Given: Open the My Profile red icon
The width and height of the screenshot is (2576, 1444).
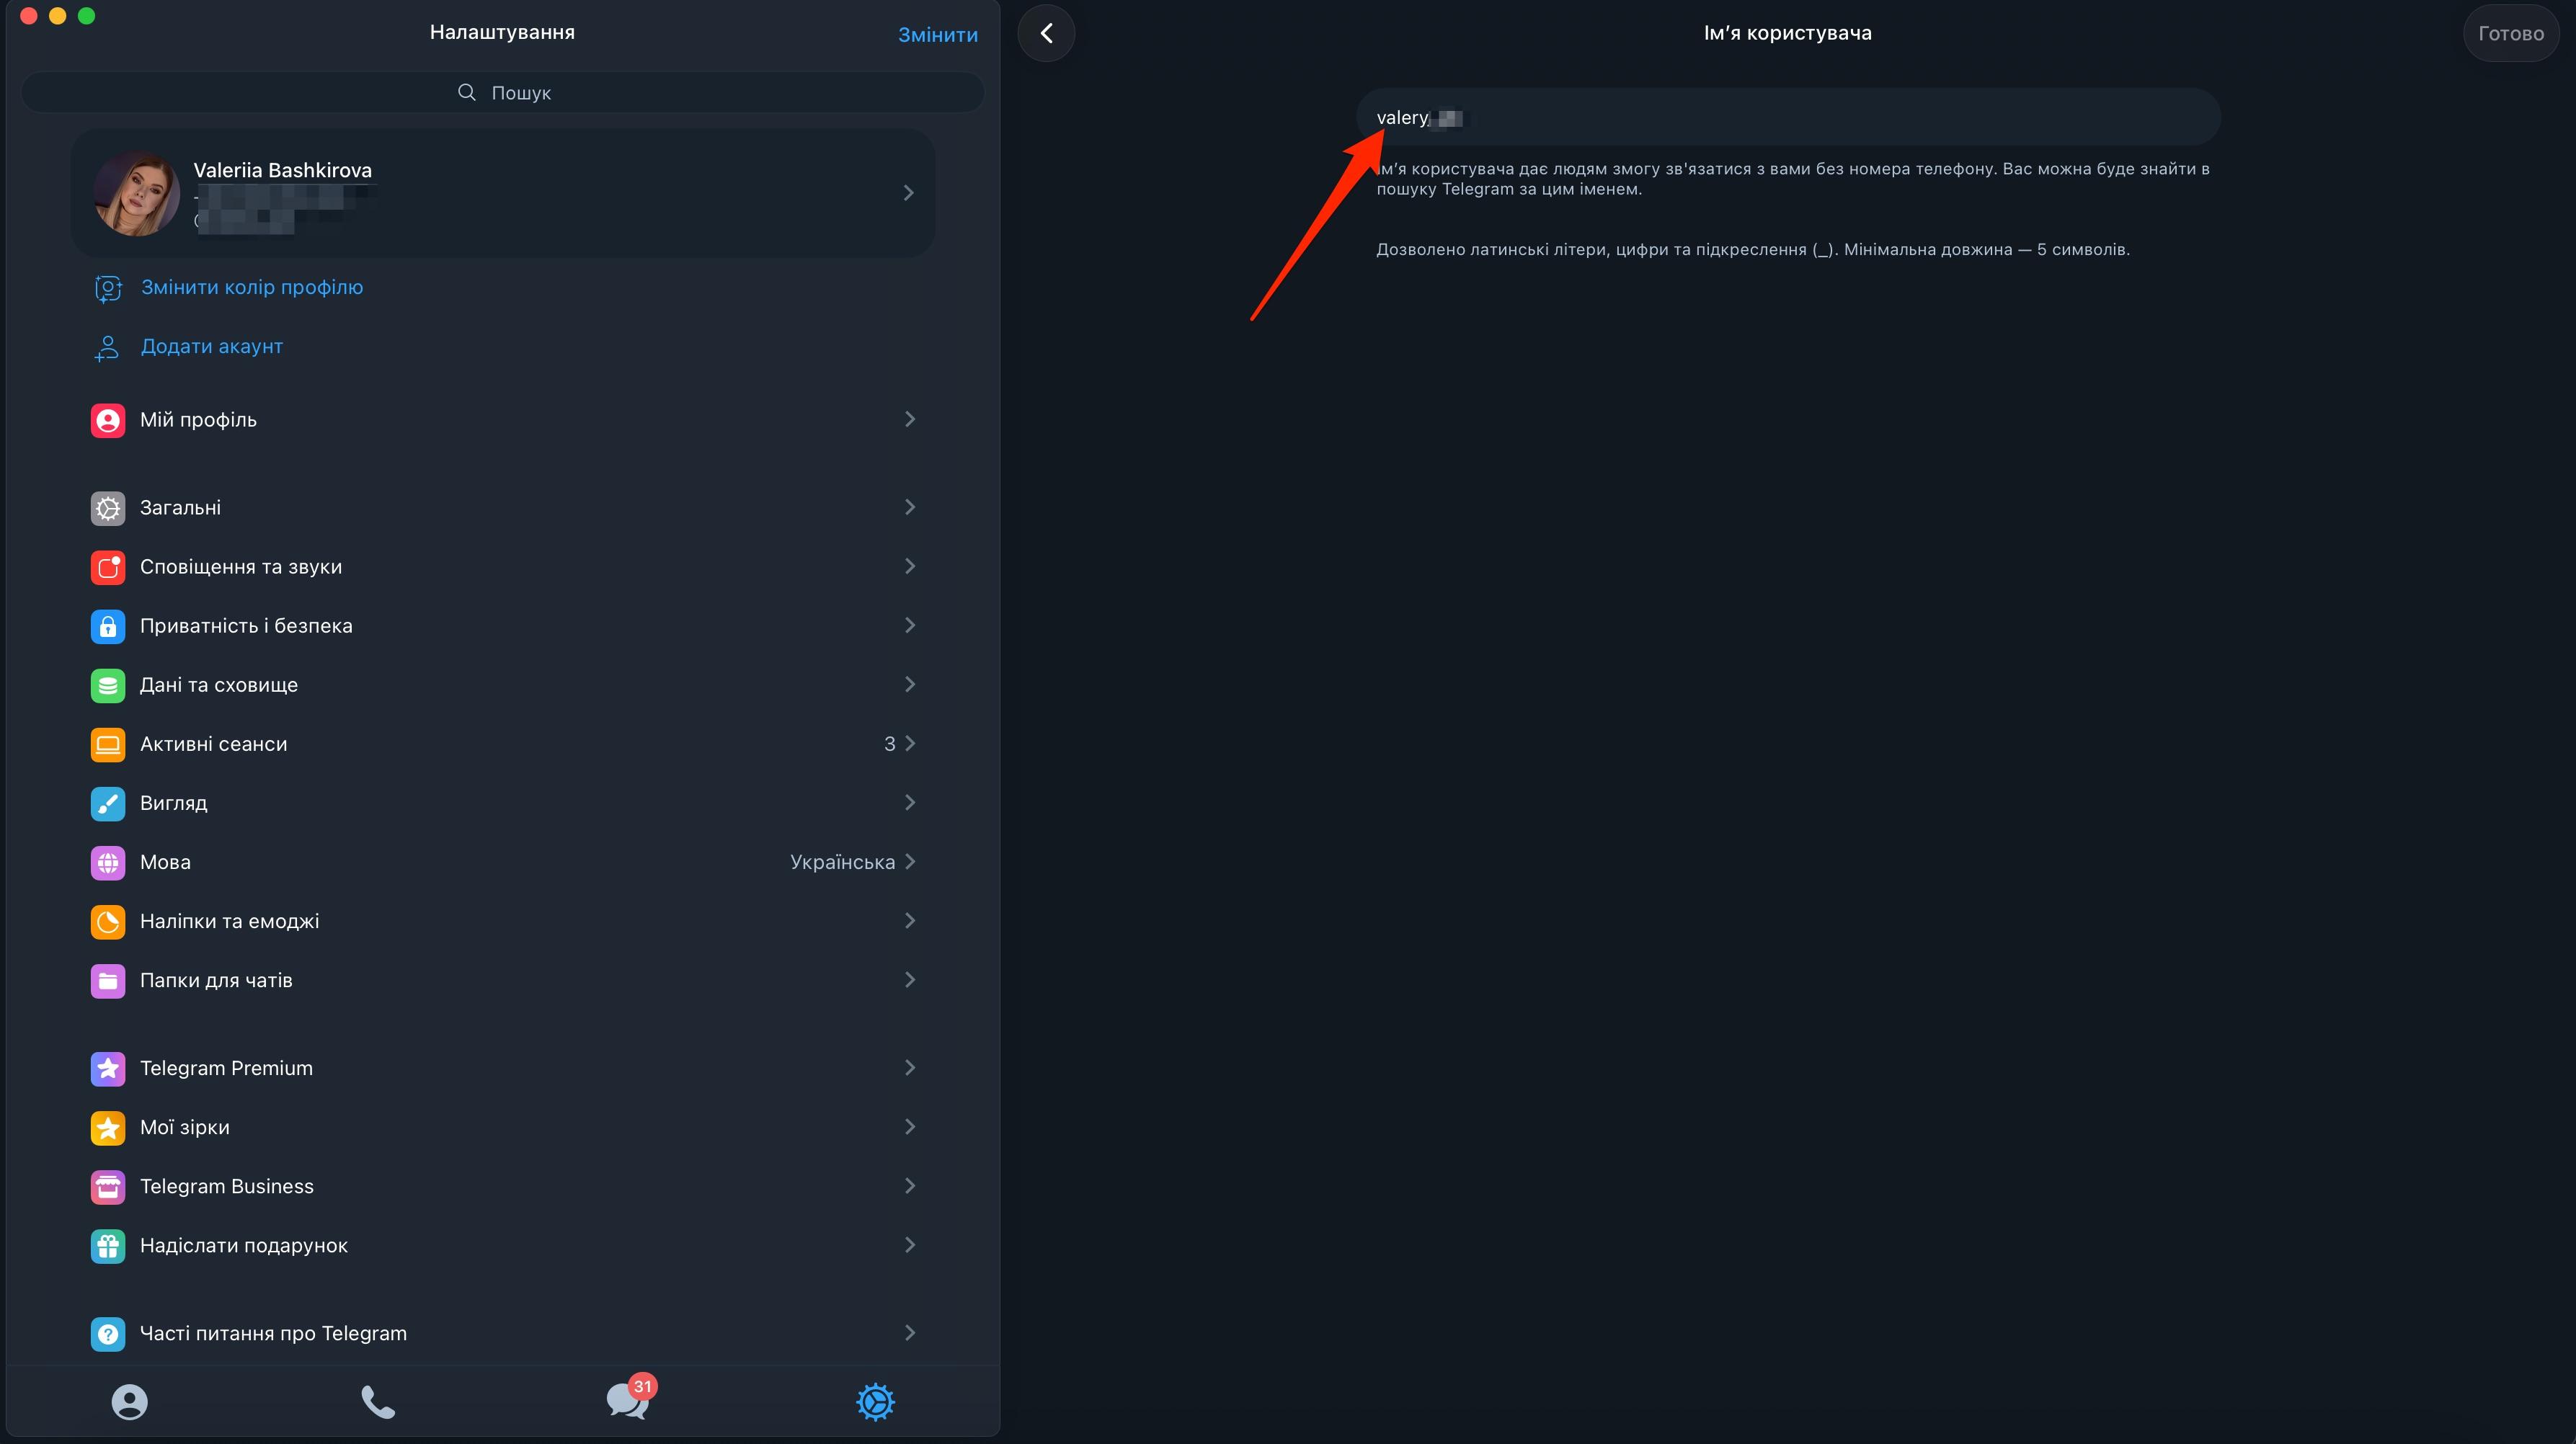Looking at the screenshot, I should [x=108, y=420].
